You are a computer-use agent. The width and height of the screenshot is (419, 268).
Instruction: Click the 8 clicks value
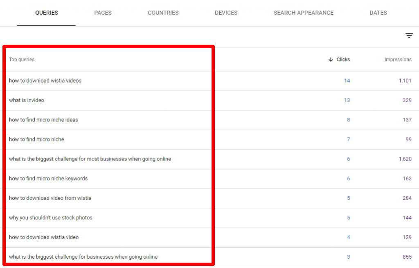[349, 120]
